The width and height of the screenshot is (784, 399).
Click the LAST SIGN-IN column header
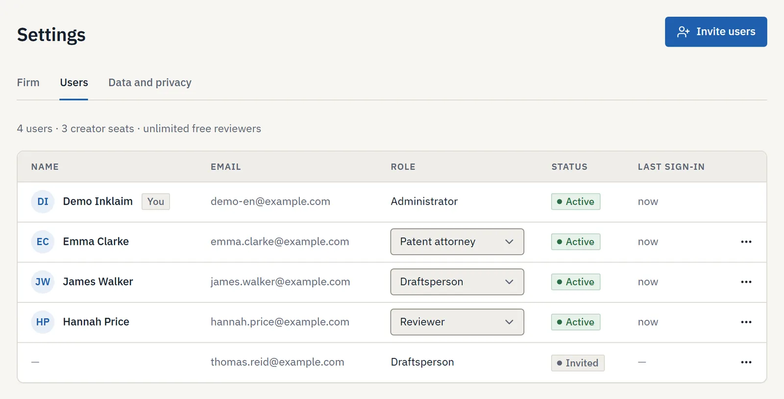point(671,167)
